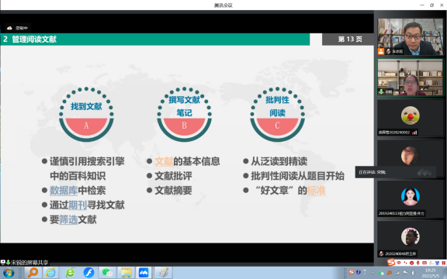The height and width of the screenshot is (279, 447).
Task: Open the Sogou toolbox grid menu
Action: (x=444, y=263)
